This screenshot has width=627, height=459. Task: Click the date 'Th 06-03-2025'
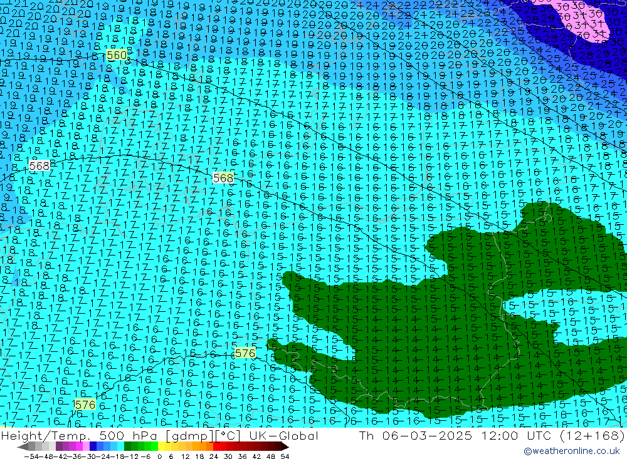416,435
